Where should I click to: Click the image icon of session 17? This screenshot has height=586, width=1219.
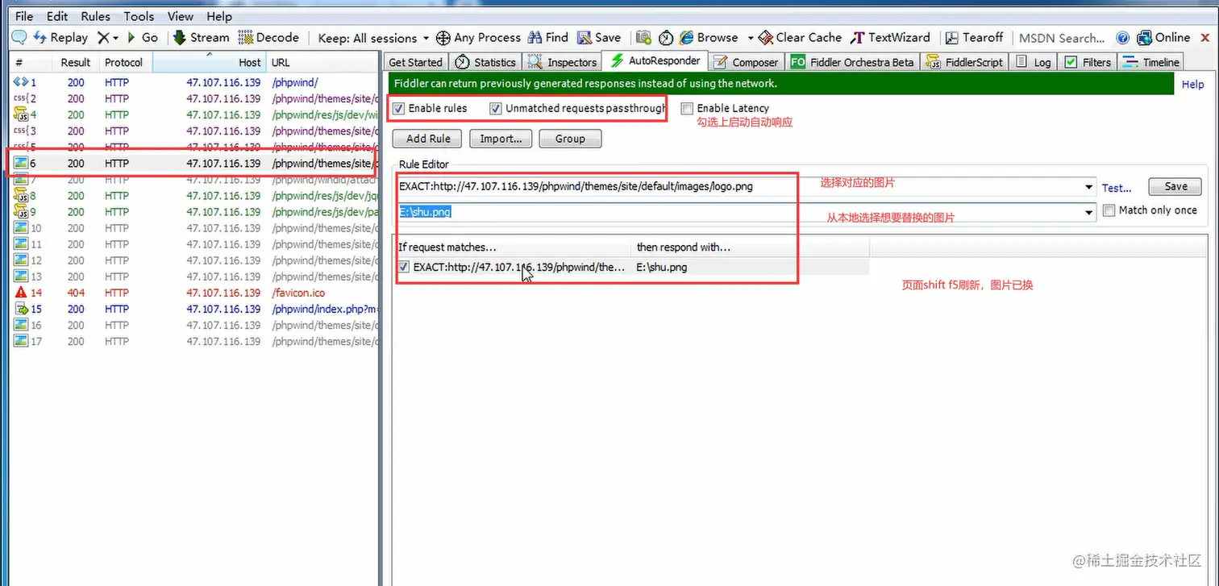(21, 341)
